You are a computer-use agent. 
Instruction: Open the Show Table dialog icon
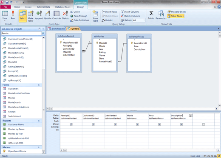pyautogui.click(x=95, y=16)
